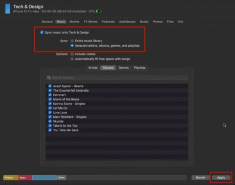Show the Artists list

[x=93, y=68]
